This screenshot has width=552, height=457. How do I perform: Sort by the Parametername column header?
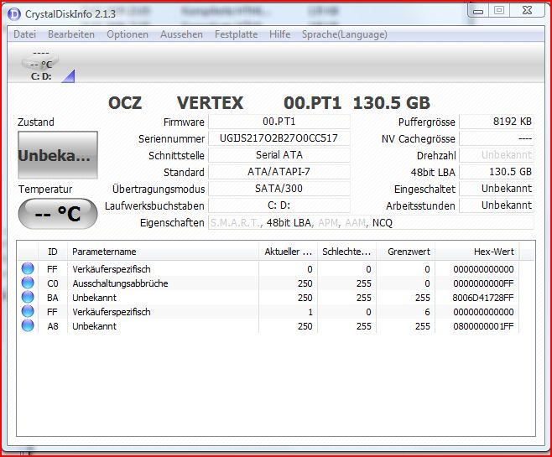pyautogui.click(x=163, y=252)
